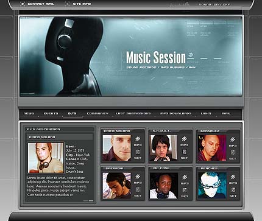Click the Contact Mail icon in top bar

(23, 4)
